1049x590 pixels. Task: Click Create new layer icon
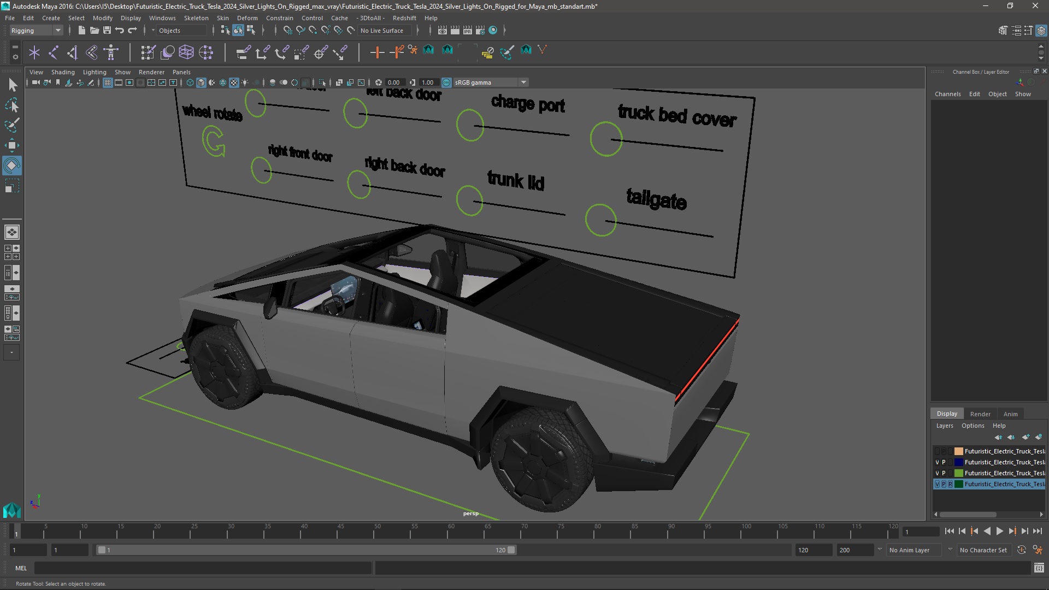click(1026, 437)
